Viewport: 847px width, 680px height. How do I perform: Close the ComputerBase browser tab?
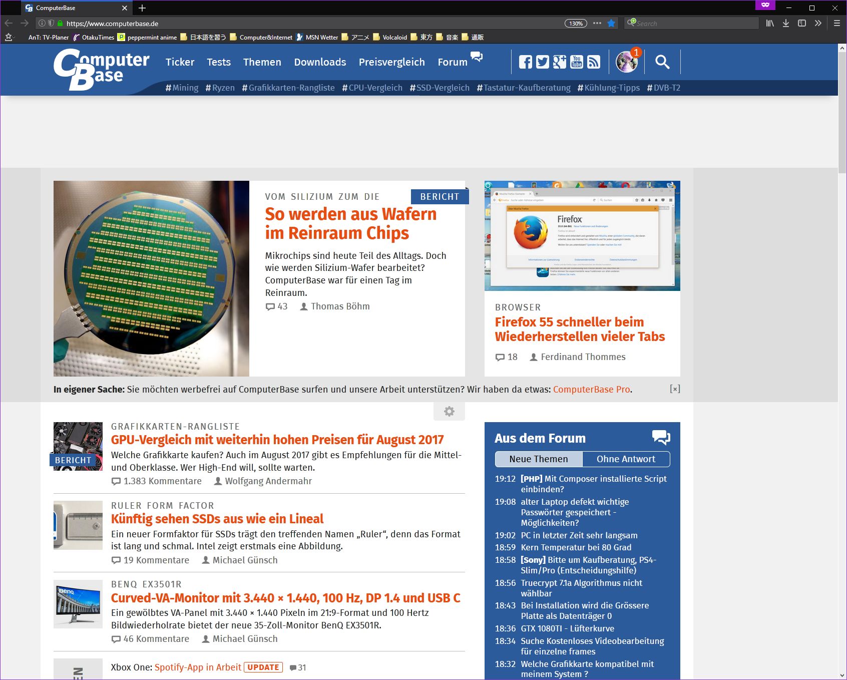pos(125,8)
